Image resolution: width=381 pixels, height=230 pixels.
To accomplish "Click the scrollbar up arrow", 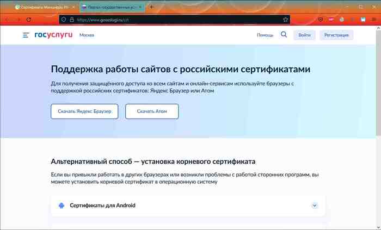I will point(379,28).
